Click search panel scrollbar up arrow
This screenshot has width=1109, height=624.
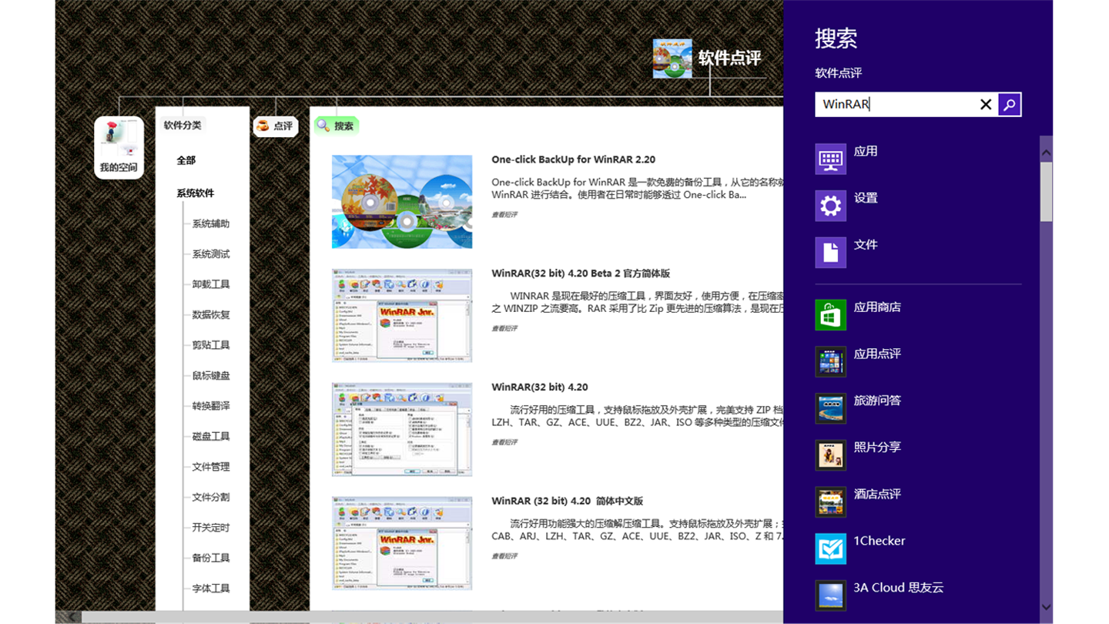pyautogui.click(x=1046, y=153)
